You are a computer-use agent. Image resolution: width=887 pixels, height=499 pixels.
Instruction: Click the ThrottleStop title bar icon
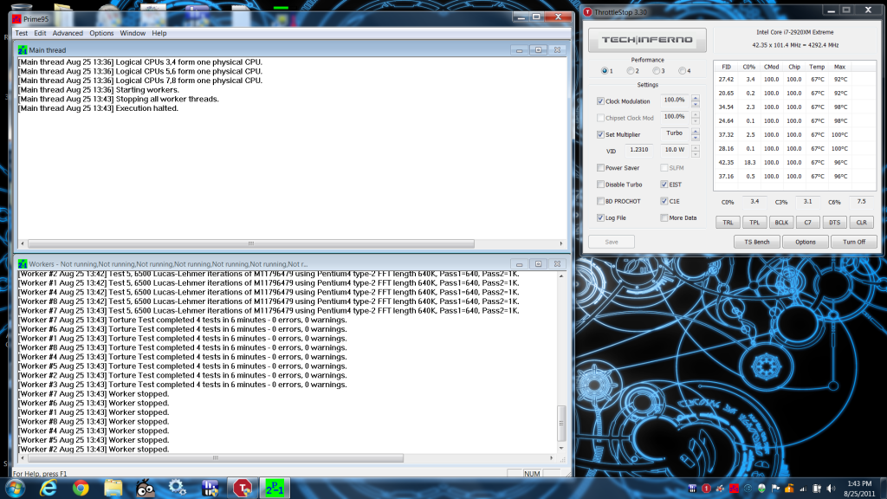(588, 12)
